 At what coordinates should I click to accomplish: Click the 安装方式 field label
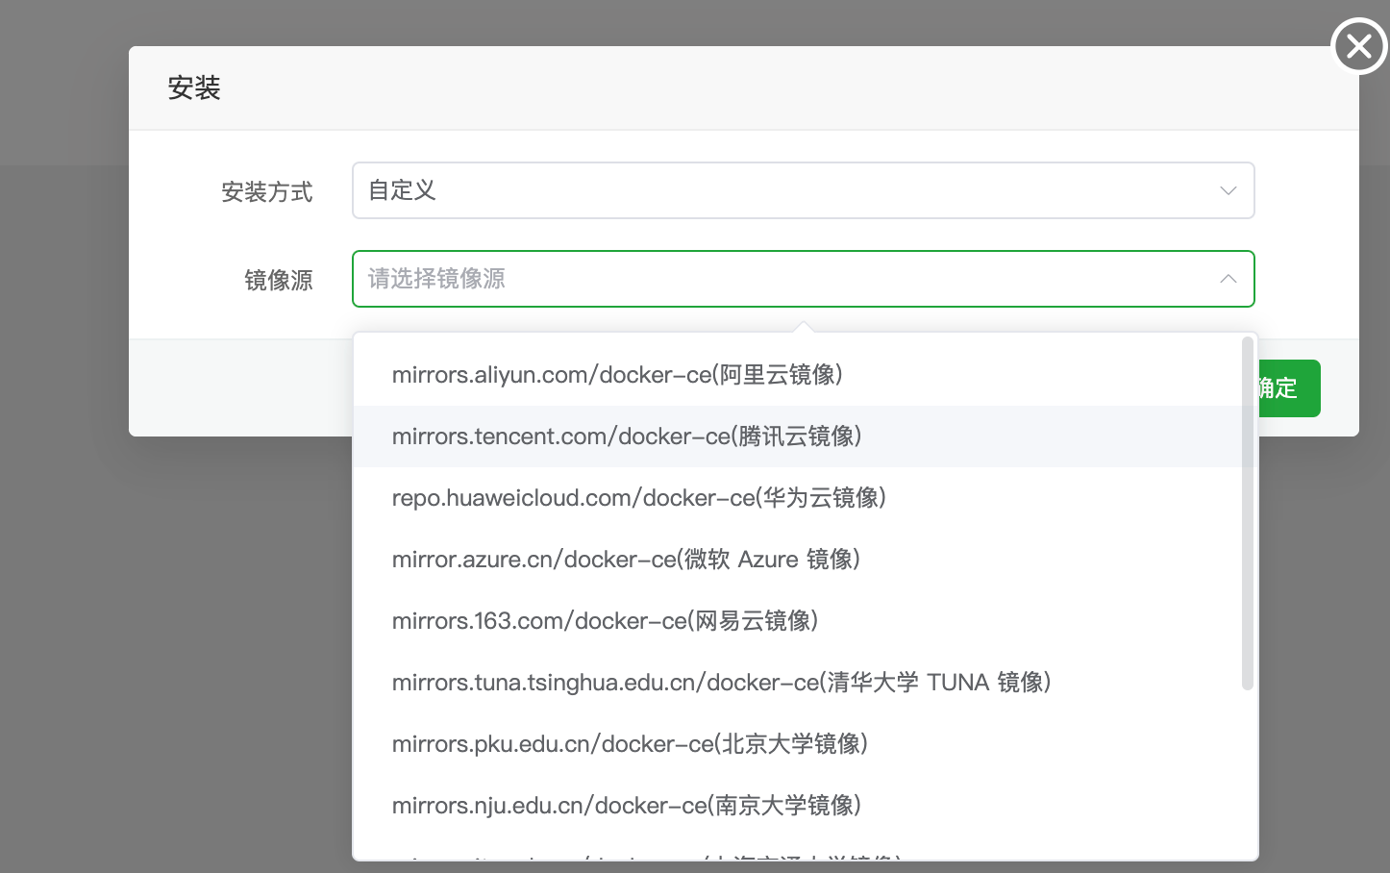click(267, 192)
